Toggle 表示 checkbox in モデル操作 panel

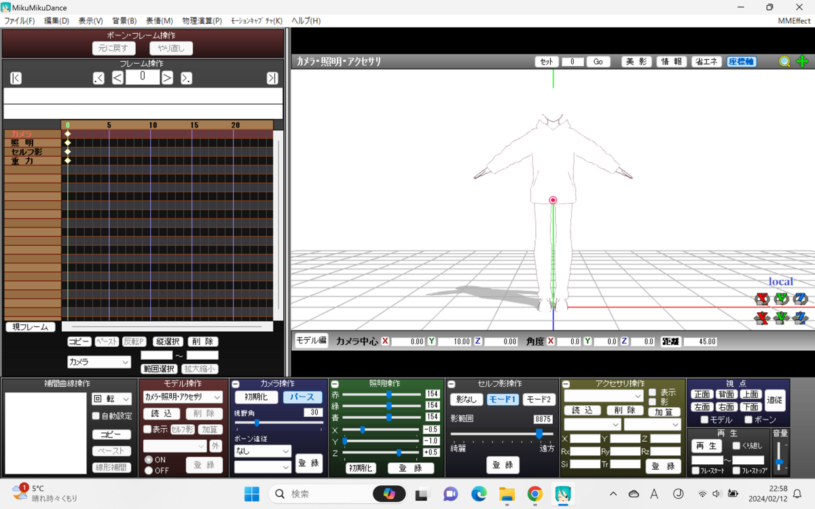click(147, 429)
